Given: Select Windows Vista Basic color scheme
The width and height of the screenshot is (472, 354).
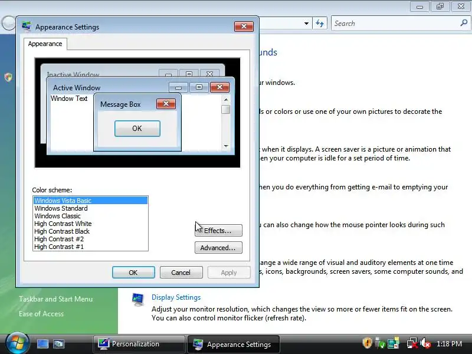Looking at the screenshot, I should click(90, 201).
